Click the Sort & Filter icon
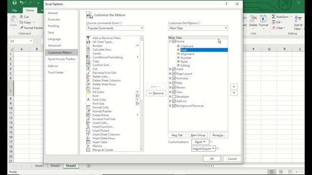This screenshot has width=312, height=175. (x=298, y=19)
